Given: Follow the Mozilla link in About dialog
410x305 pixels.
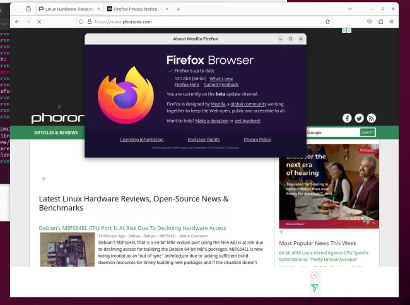Looking at the screenshot, I should [218, 104].
